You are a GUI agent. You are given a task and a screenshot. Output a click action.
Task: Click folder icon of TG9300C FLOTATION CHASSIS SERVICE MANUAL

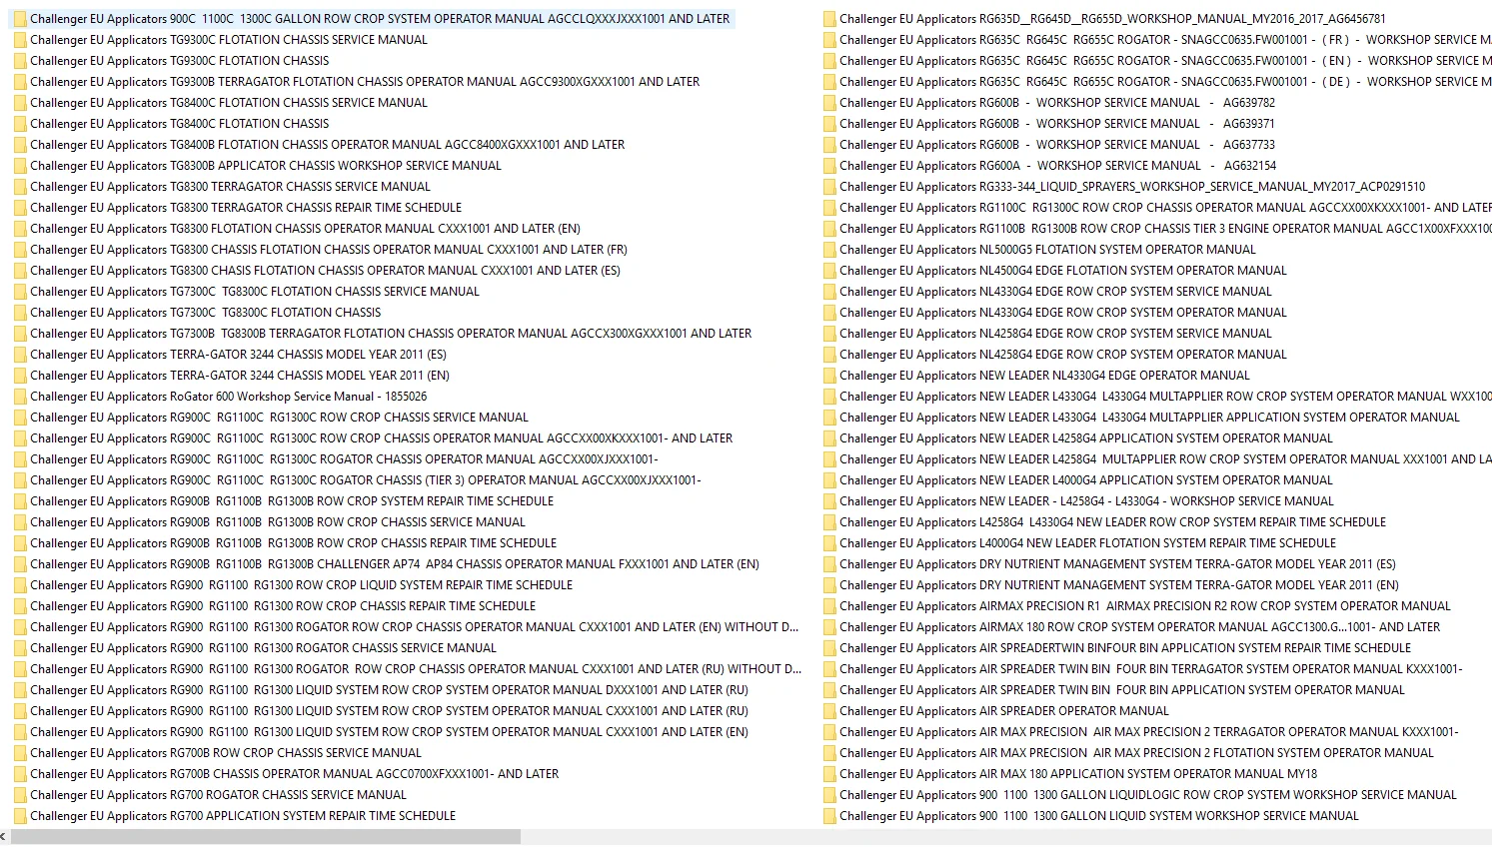20,40
